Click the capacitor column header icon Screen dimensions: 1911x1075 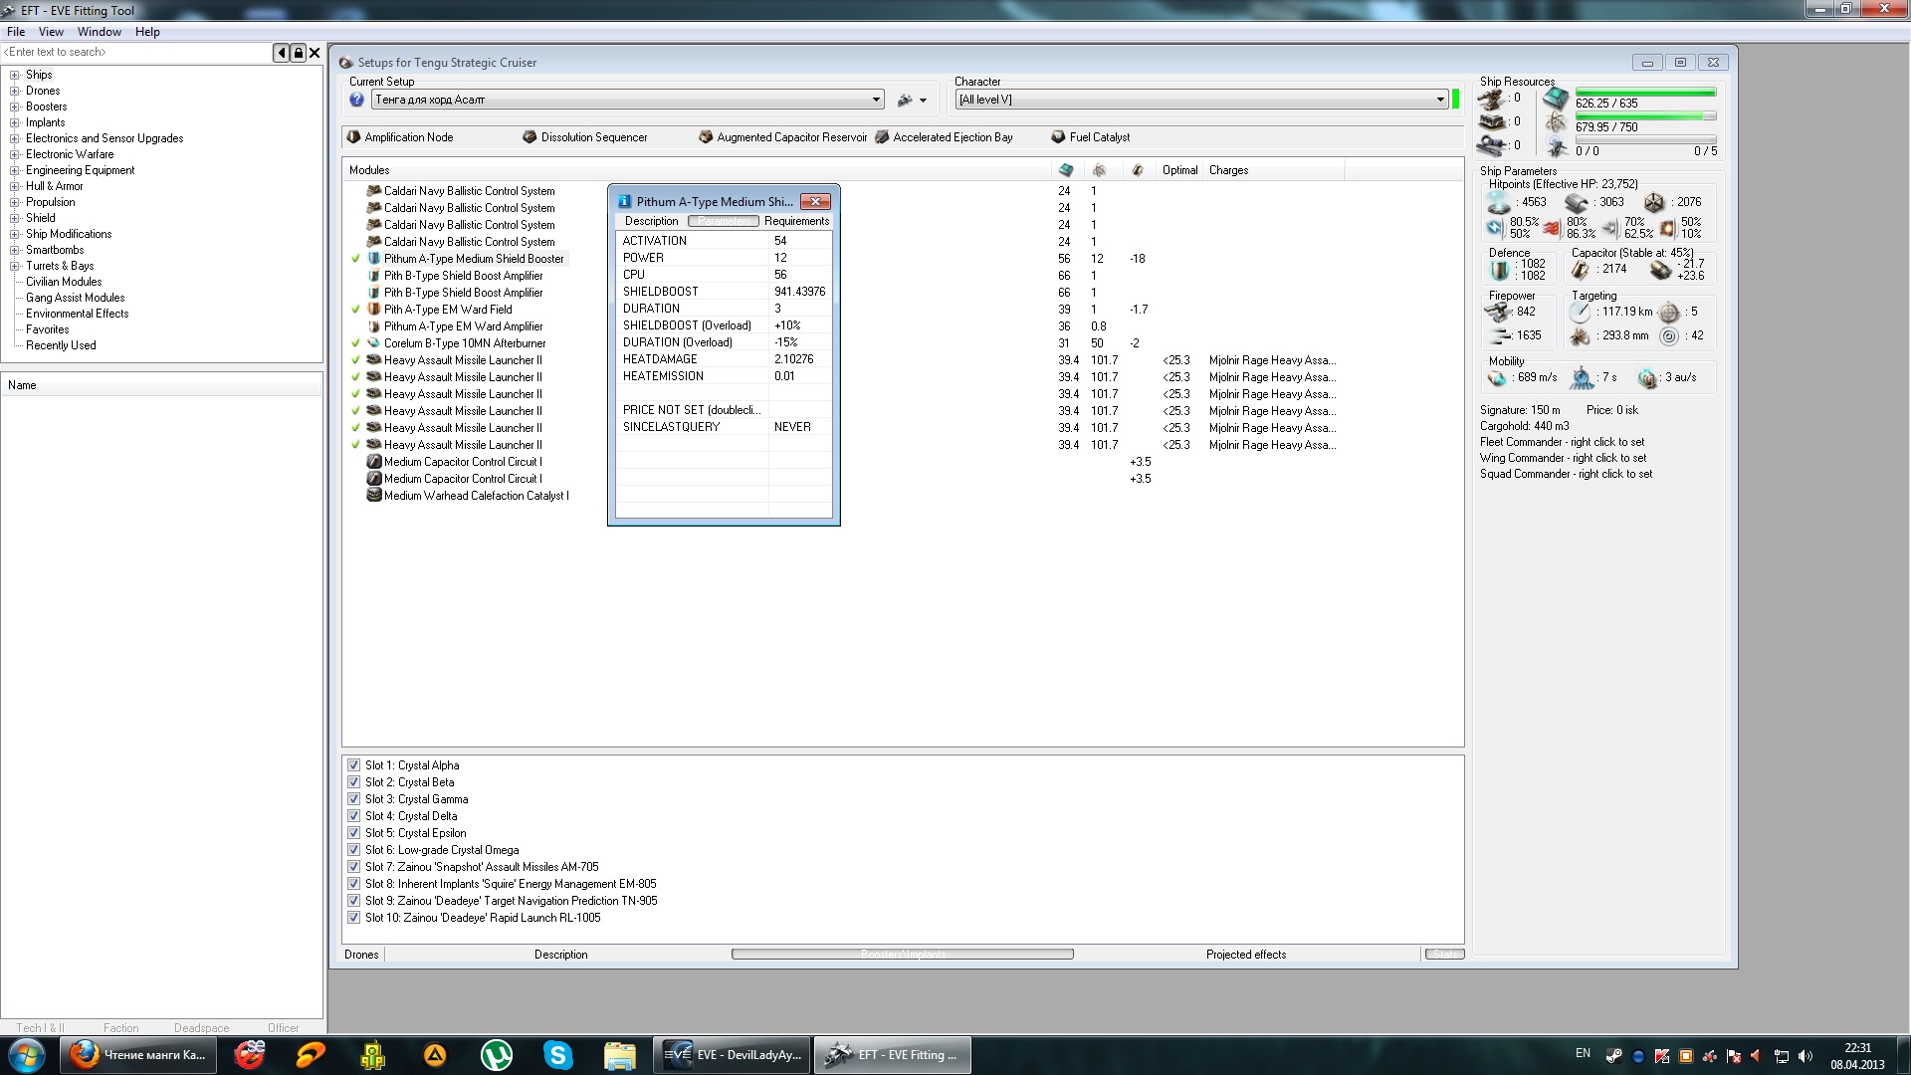coord(1137,170)
